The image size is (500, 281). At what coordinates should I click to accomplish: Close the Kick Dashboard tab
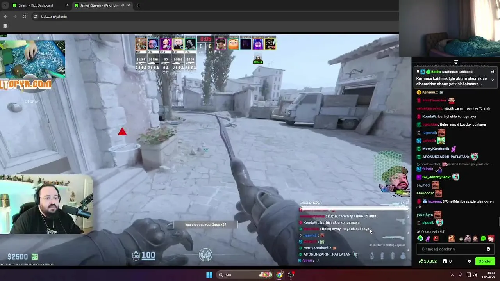(x=66, y=5)
